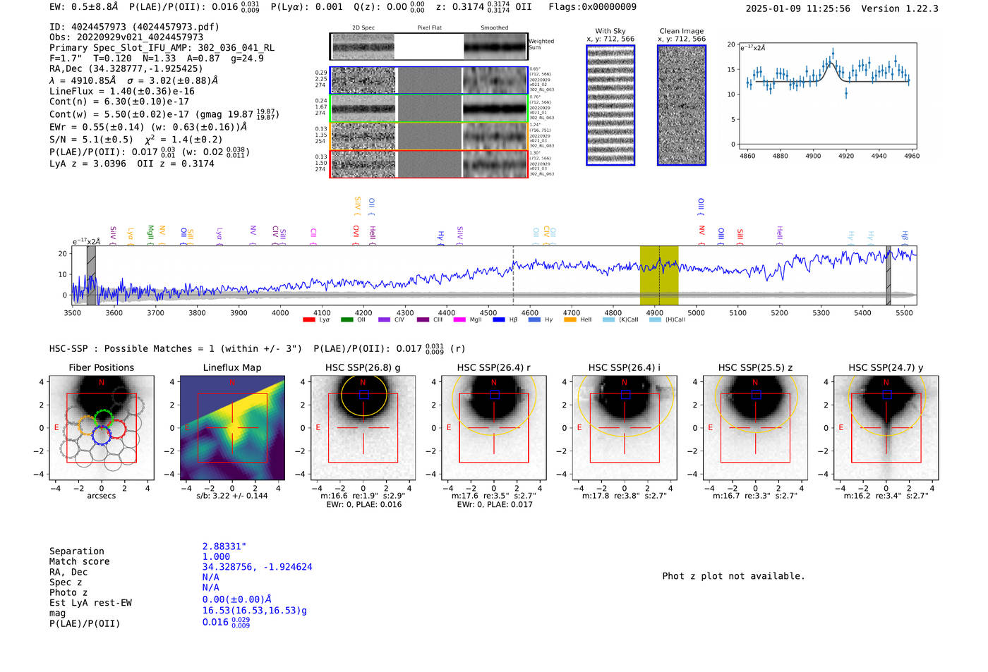Click the dark purple CIII legend swatch
This screenshot has height=672, width=988.
pos(422,319)
